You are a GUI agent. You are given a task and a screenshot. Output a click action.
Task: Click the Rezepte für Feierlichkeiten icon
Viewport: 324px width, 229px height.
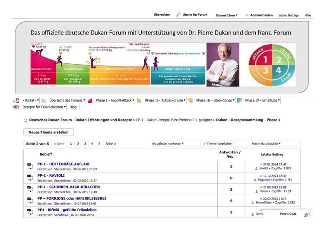pos(16,107)
